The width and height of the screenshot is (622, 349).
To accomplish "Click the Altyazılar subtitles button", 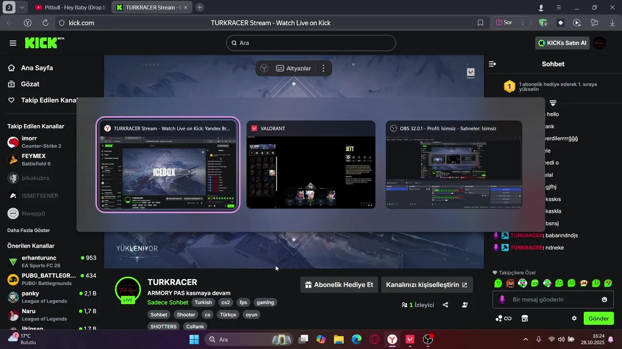I will (294, 68).
